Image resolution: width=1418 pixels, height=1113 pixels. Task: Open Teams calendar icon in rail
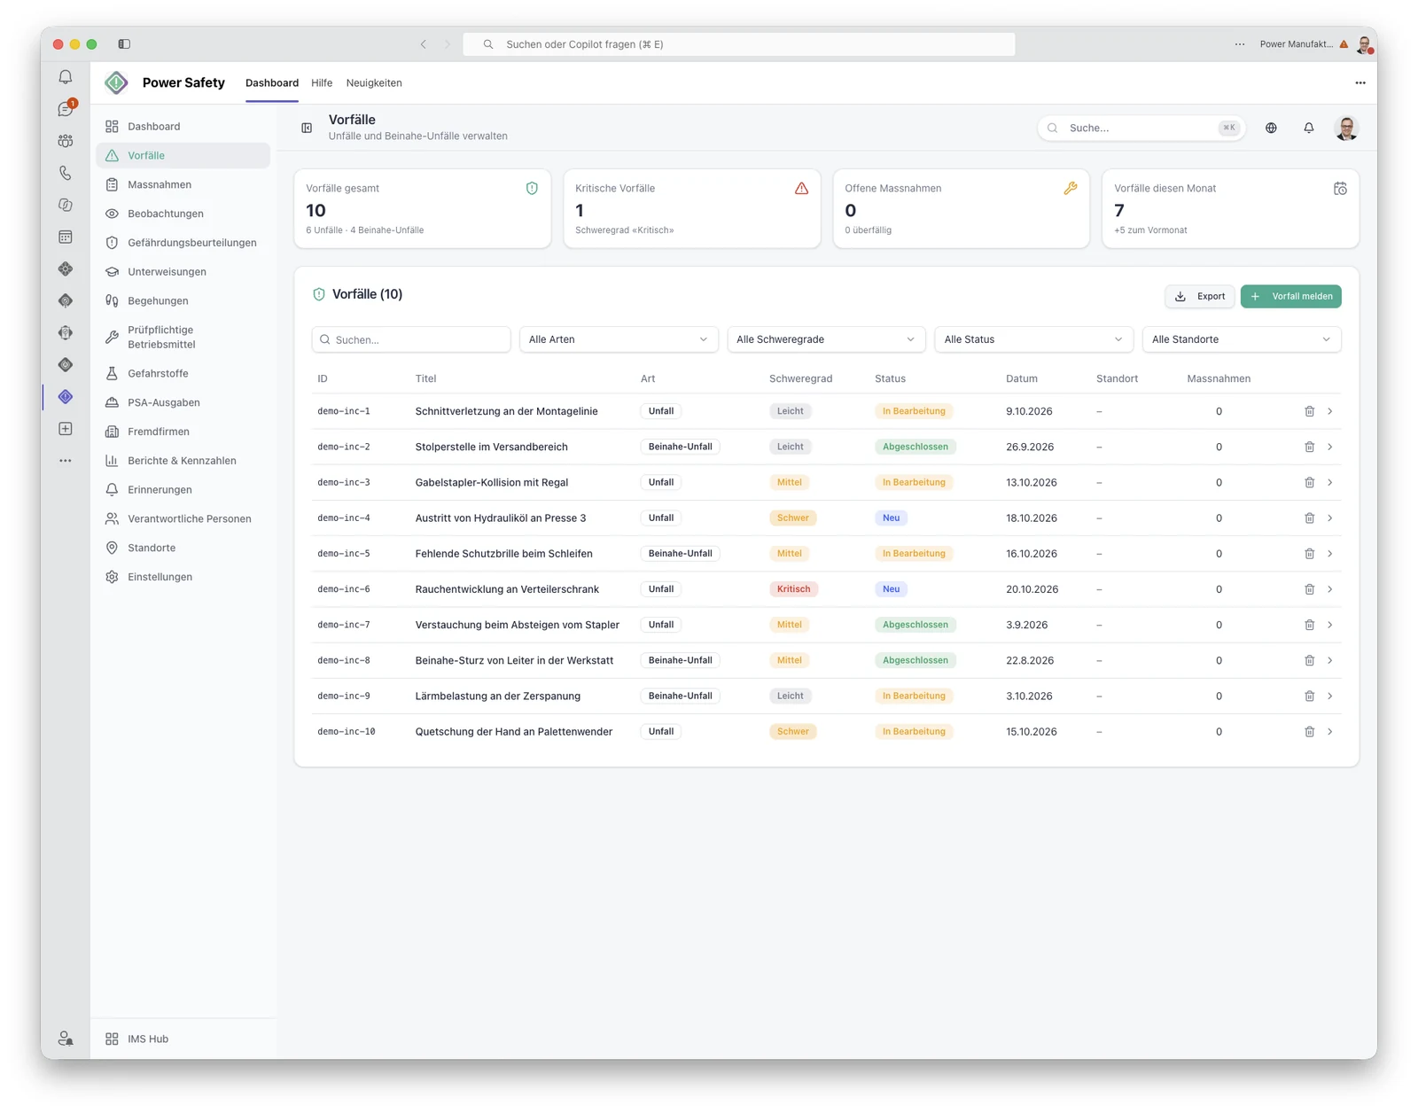pos(66,237)
